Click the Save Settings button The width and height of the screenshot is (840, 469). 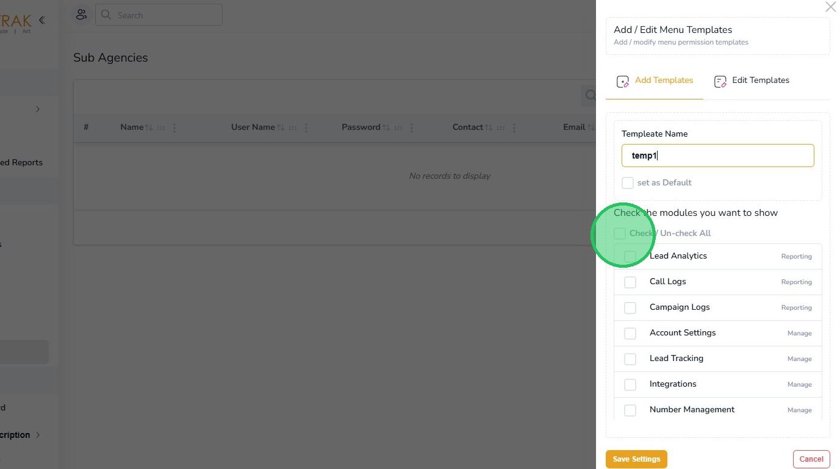coord(636,459)
